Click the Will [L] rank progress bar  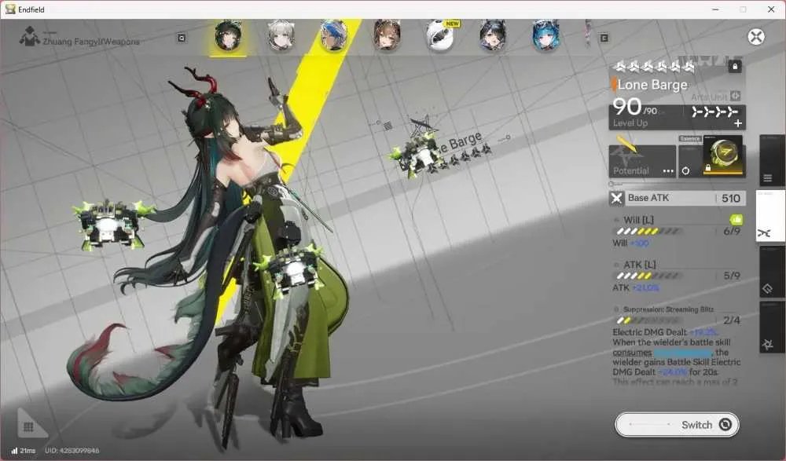648,232
